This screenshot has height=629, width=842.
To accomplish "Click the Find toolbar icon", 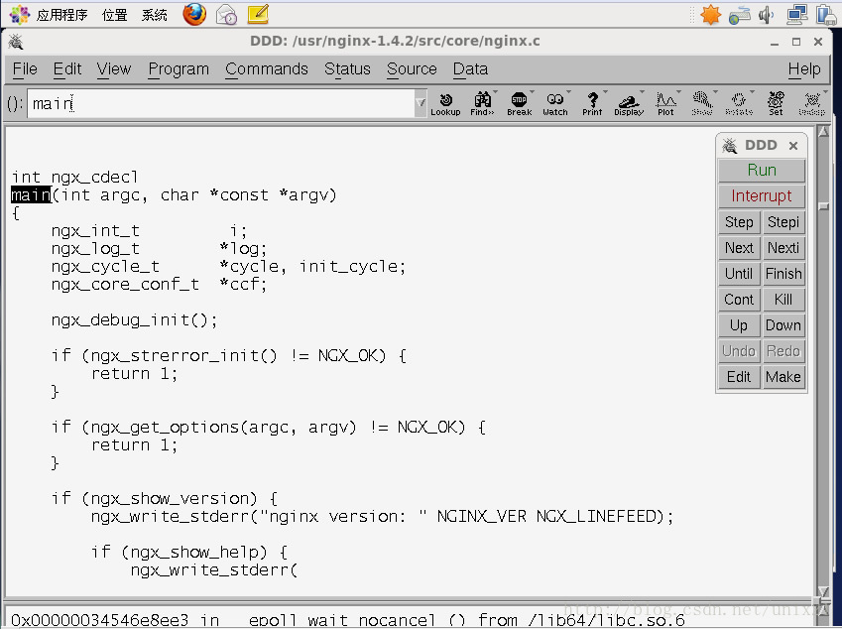I will tap(482, 103).
